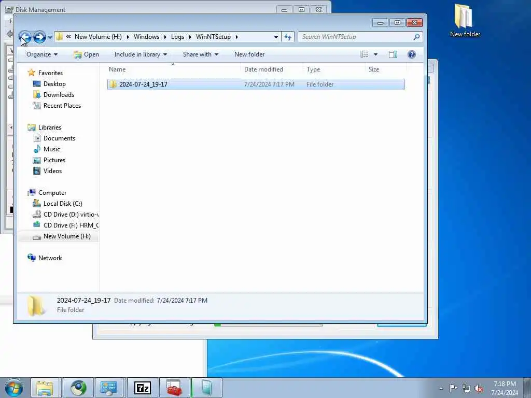Screen dimensions: 531x398
Task: Open the view options dropdown arrow
Action: point(375,54)
